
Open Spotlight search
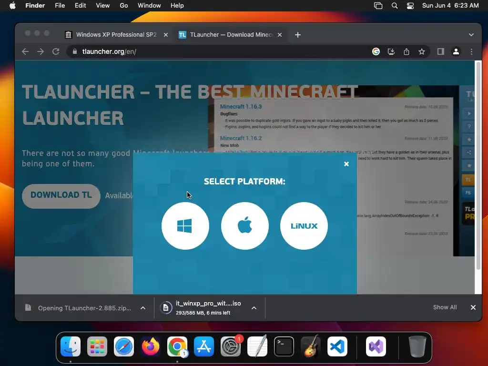(395, 6)
